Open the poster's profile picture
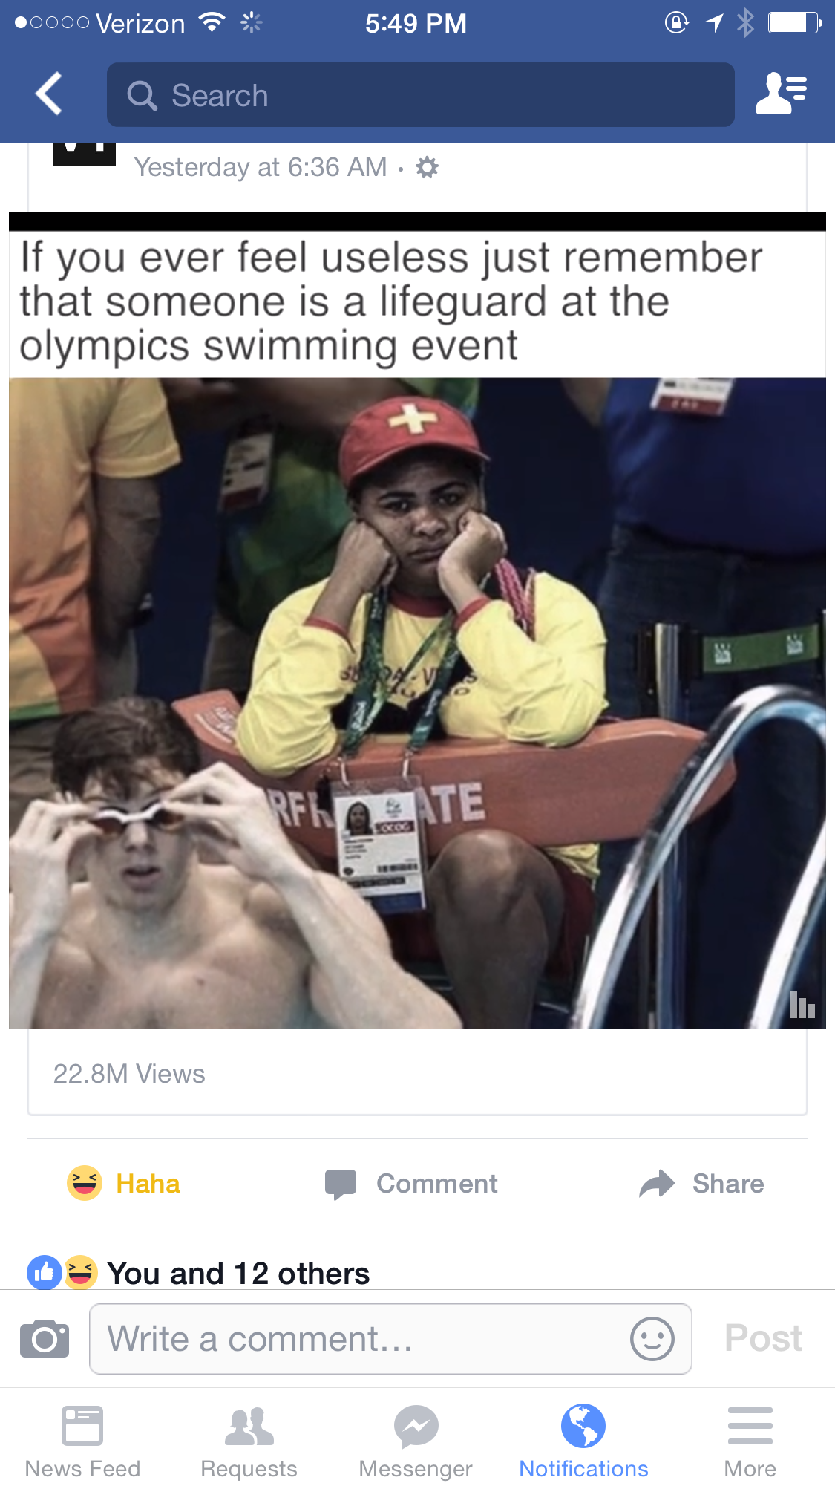Screen dimensions: 835x1486 coord(85,154)
